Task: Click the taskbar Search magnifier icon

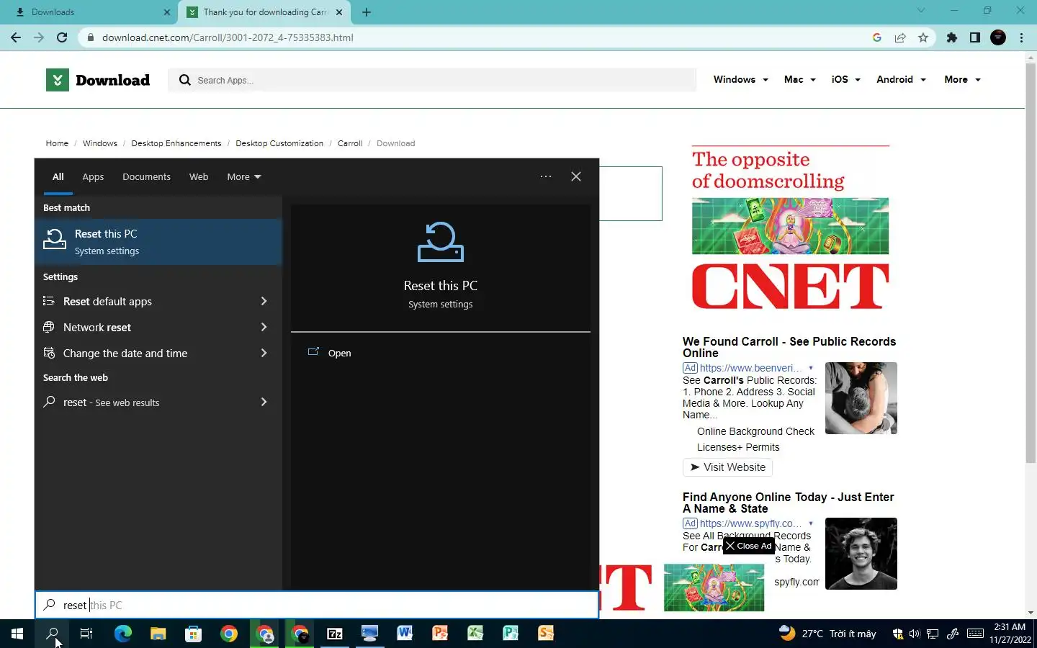Action: (x=52, y=634)
